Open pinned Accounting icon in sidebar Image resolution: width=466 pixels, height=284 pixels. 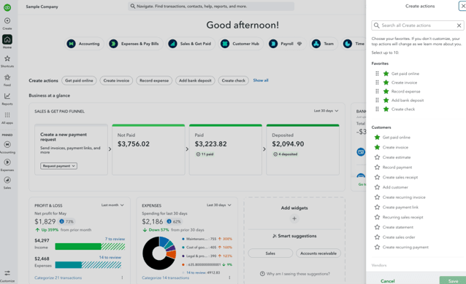tap(7, 144)
